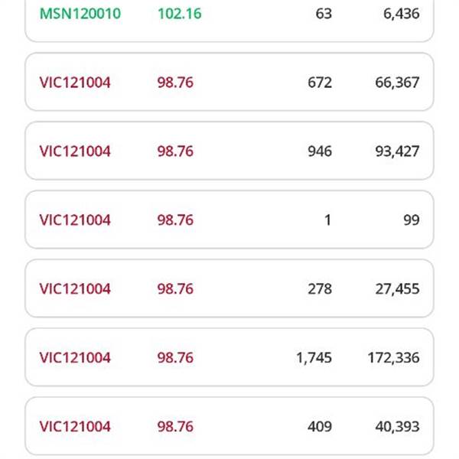Tap the 98.76 price in the 278 row
Image resolution: width=459 pixels, height=459 pixels.
click(175, 289)
